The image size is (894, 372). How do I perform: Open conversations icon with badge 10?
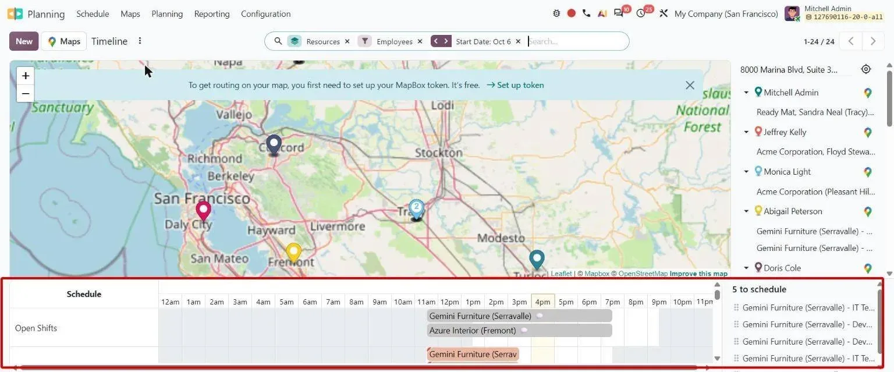[x=619, y=13]
